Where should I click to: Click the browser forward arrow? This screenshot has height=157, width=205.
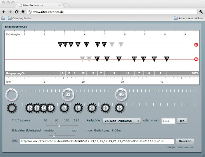coord(10,12)
